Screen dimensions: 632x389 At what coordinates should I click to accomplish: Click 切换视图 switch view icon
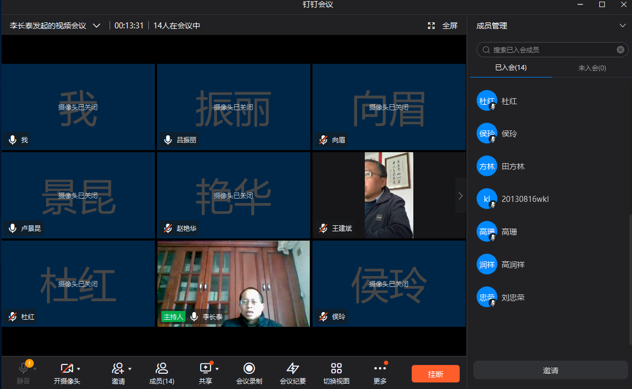click(336, 369)
